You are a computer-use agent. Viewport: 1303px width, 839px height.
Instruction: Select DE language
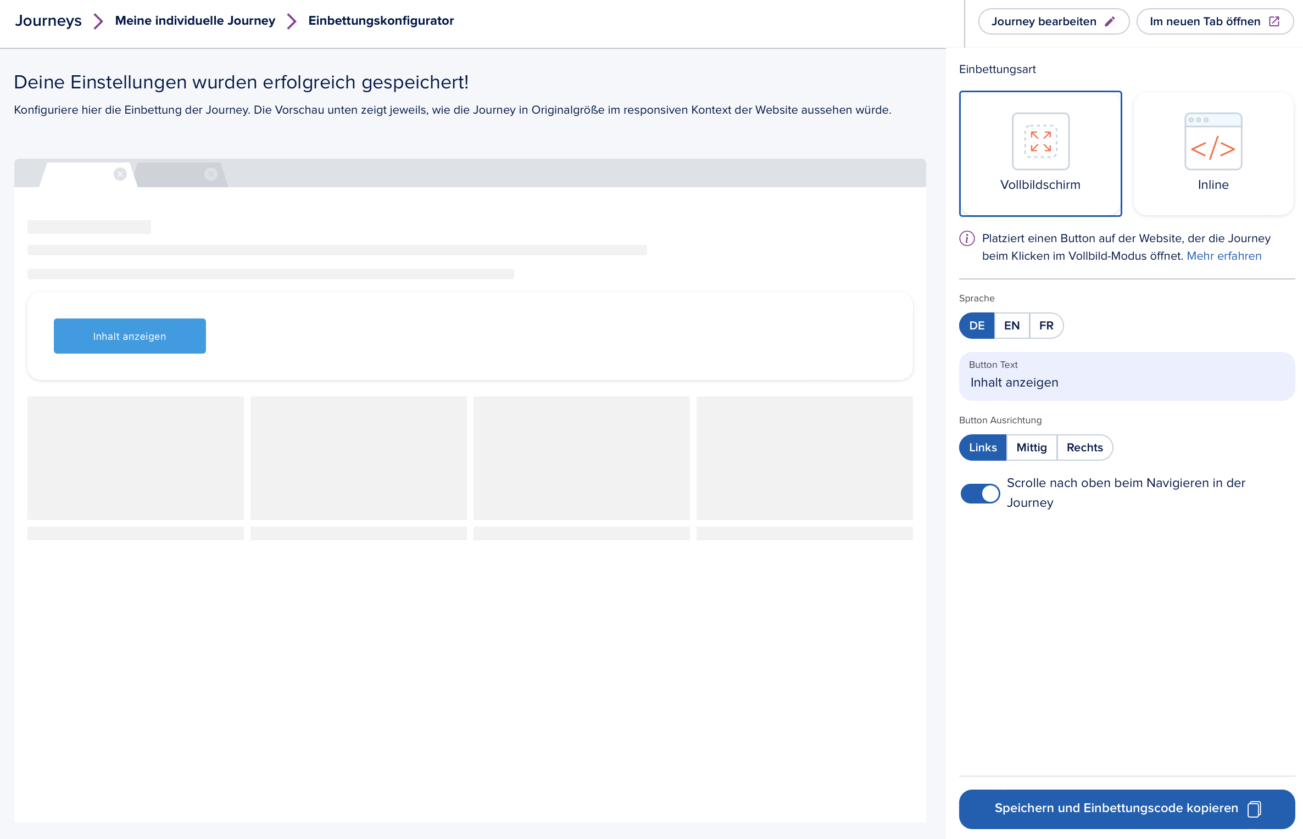977,326
